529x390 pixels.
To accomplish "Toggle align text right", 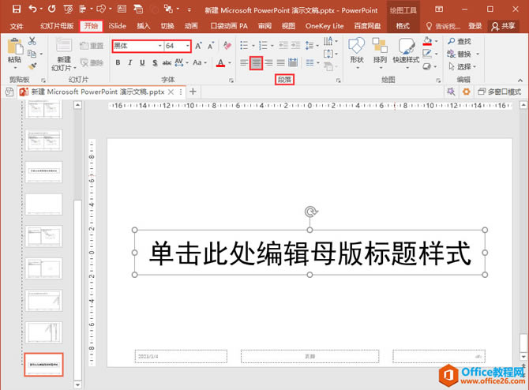I will click(x=268, y=62).
